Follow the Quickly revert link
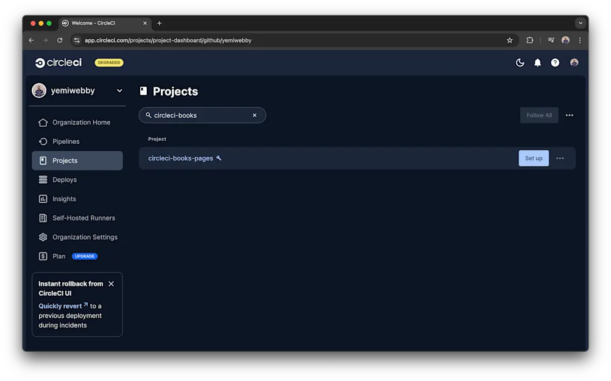 pos(60,305)
